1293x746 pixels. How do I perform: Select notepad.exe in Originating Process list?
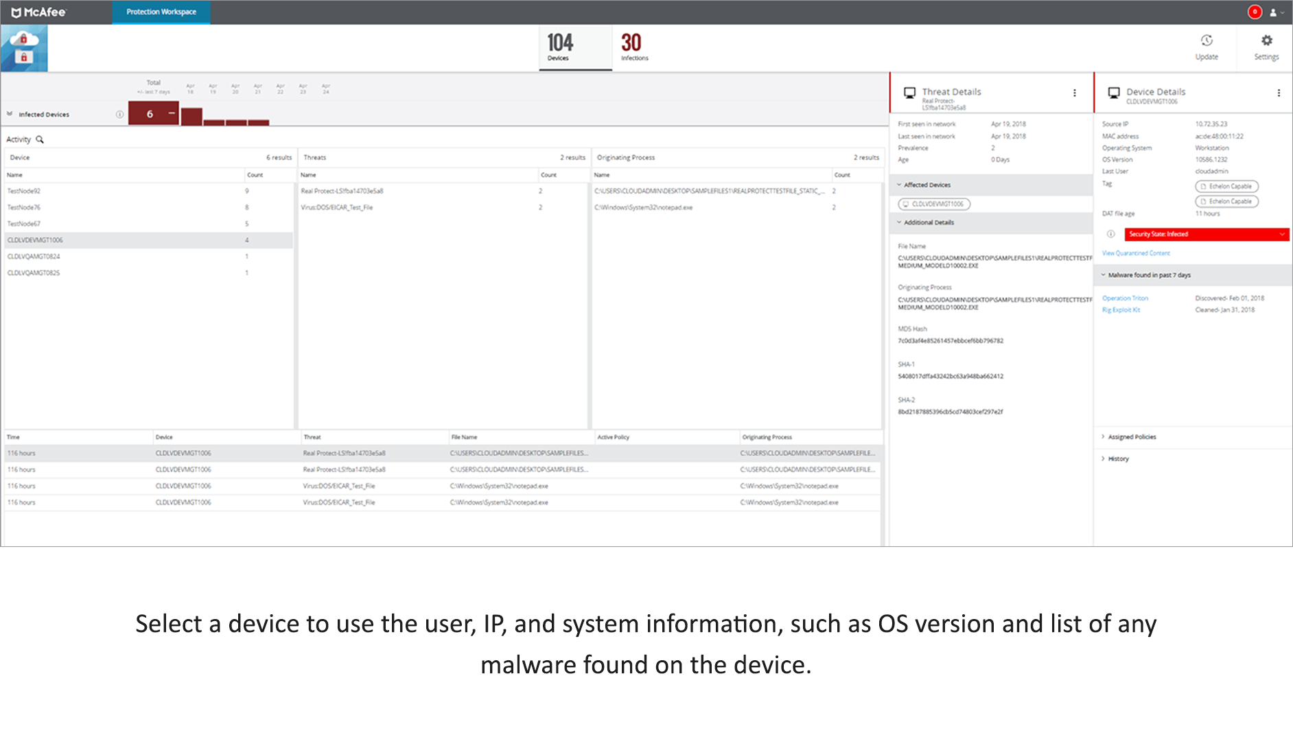[736, 207]
